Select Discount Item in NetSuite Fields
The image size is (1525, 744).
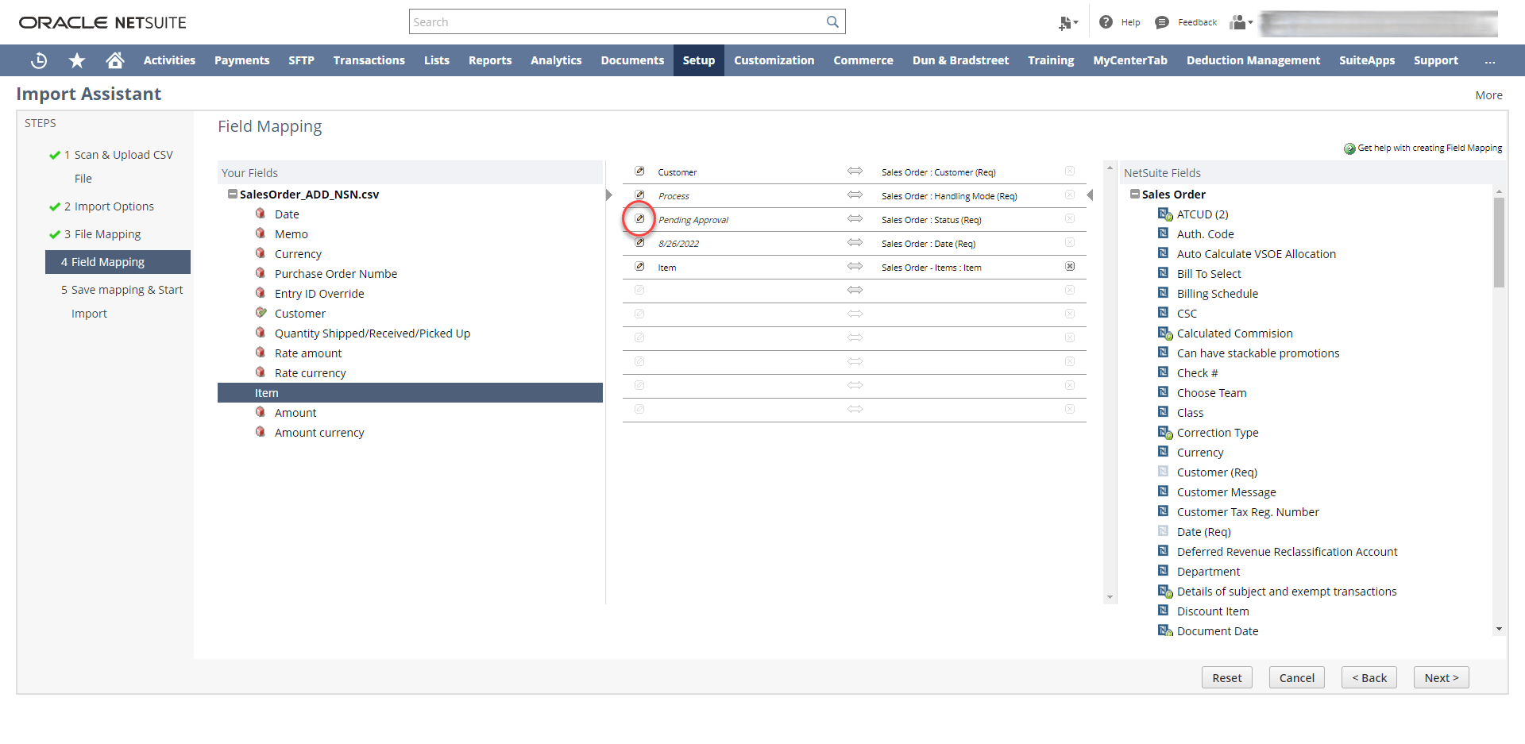coord(1213,611)
